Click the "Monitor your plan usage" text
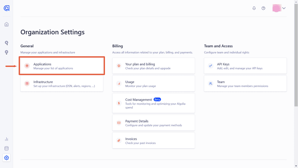The width and height of the screenshot is (298, 168). tap(140, 86)
